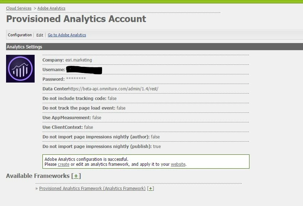This screenshot has width=303, height=206.
Task: Open the Go to Adobe Analytics link
Action: (x=67, y=35)
